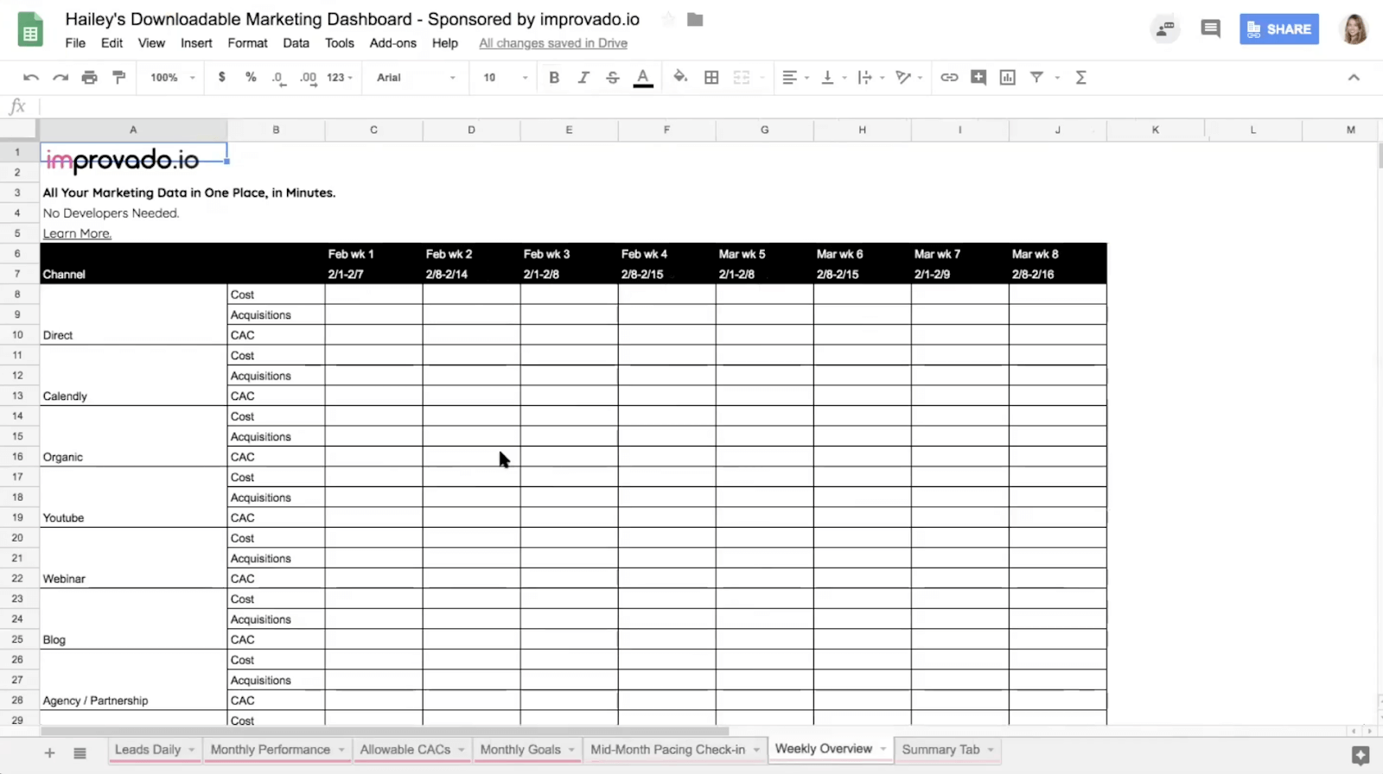Switch to the Monthly Performance tab
Viewport: 1383px width, 774px height.
(x=271, y=750)
